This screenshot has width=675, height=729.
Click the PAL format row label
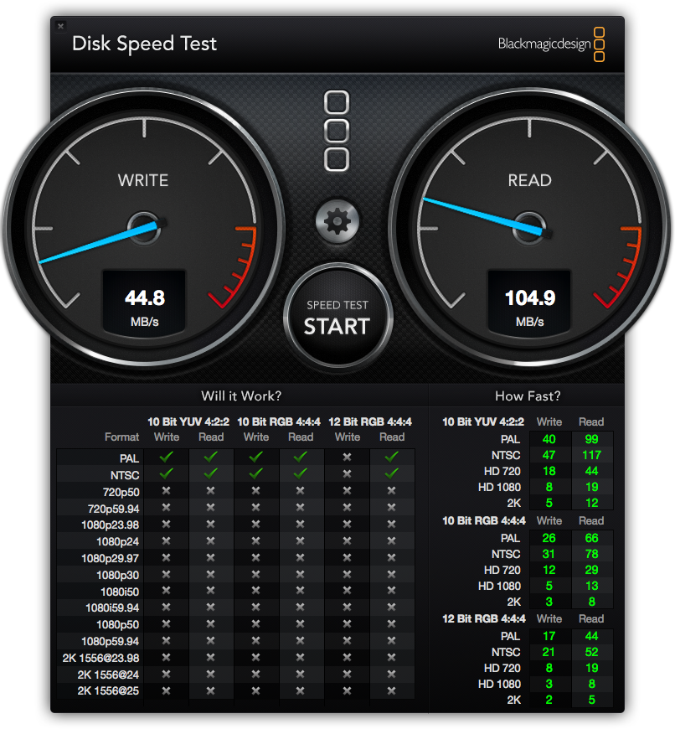pos(129,458)
